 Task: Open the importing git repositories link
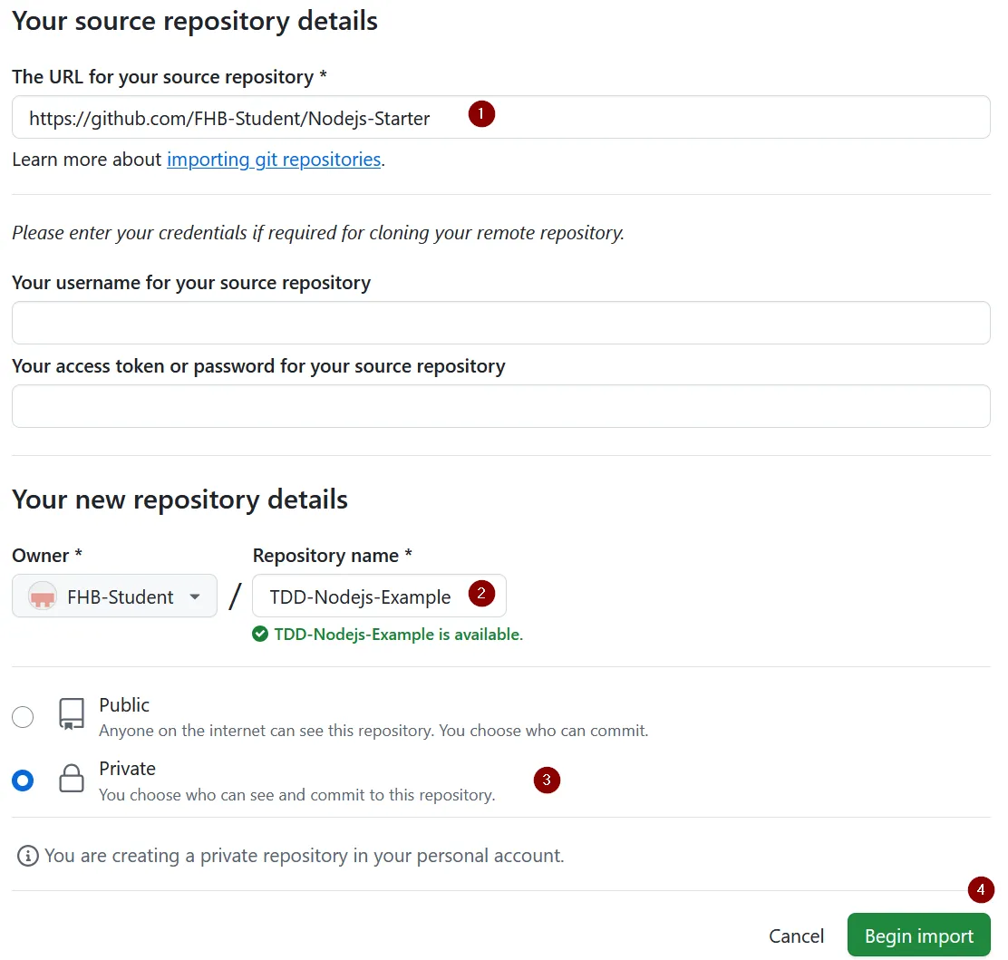click(x=274, y=159)
